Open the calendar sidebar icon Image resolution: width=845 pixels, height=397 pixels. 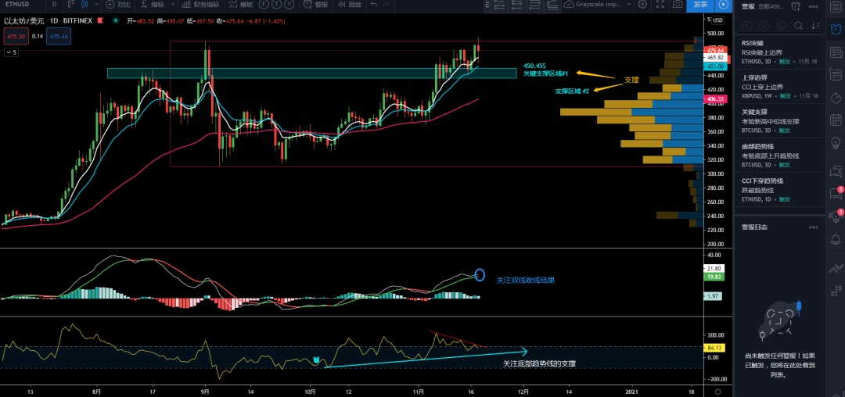click(836, 120)
